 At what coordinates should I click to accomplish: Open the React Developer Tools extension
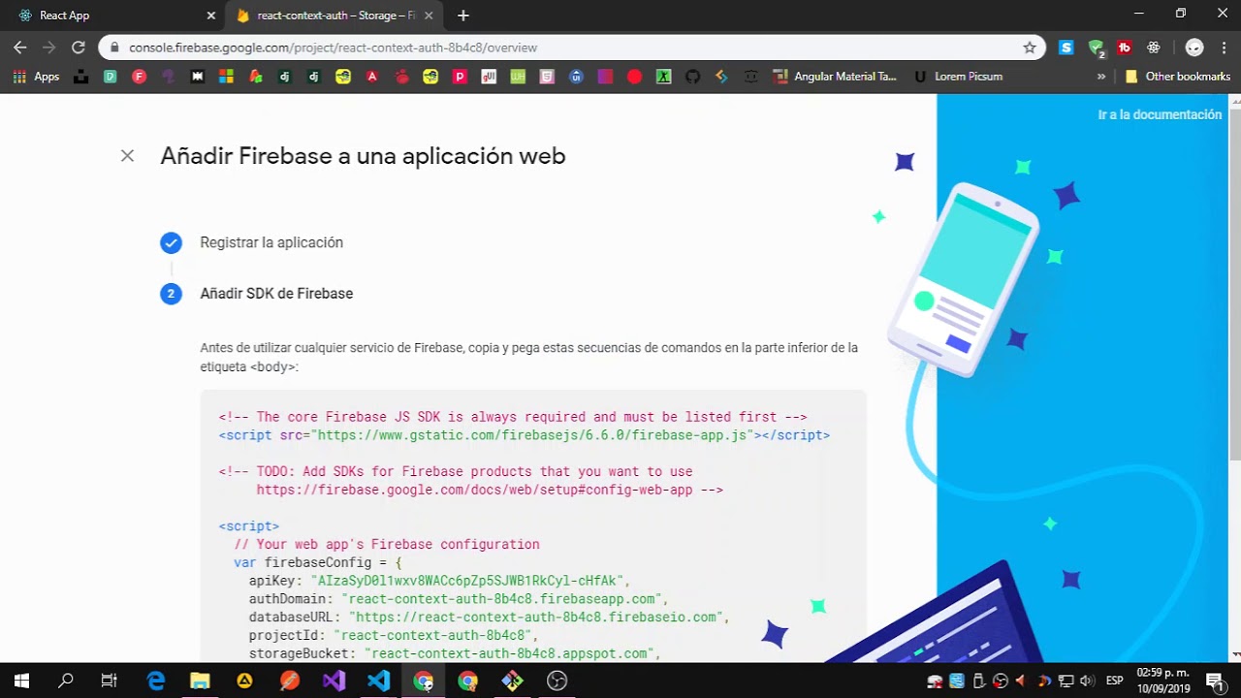click(x=1154, y=48)
